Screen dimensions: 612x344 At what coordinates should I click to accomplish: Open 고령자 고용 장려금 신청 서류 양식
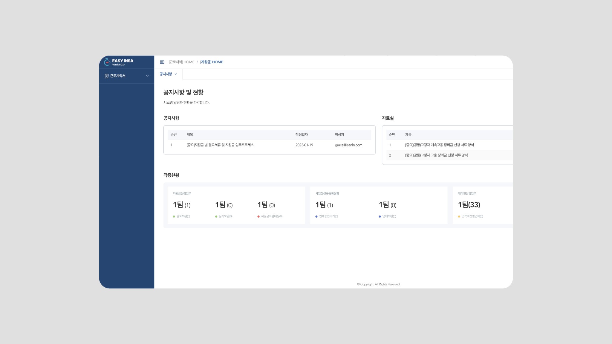pyautogui.click(x=436, y=155)
